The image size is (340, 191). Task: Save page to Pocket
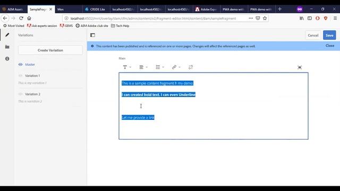(x=258, y=18)
